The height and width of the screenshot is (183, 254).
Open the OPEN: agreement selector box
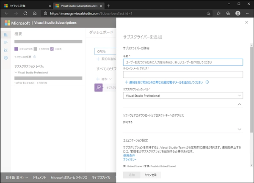105,52
